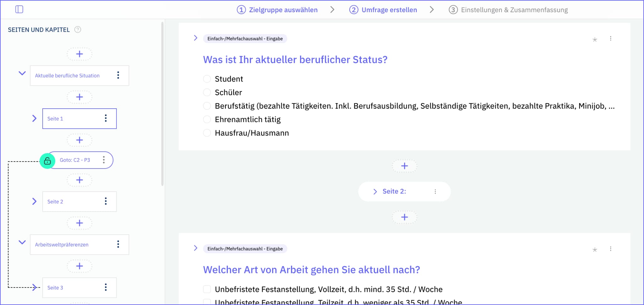Open three-dot menu for Seite 1
This screenshot has height=305, width=644.
(x=106, y=118)
